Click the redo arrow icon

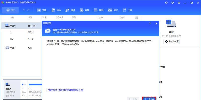[28, 10]
